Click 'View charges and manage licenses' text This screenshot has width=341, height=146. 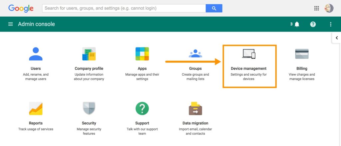(302, 77)
